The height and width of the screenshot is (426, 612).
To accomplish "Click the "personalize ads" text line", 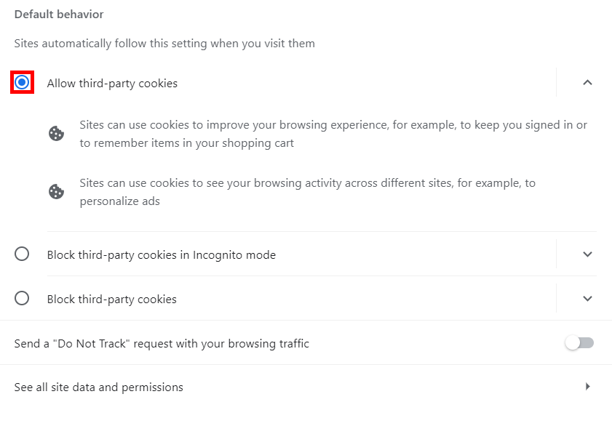I will (x=119, y=201).
